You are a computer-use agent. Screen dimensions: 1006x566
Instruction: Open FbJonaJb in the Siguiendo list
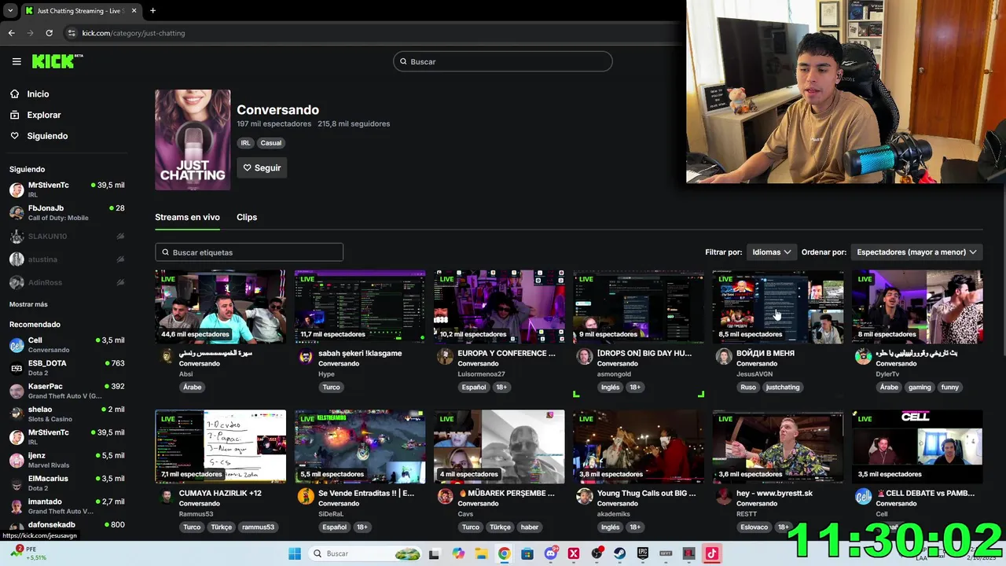click(x=67, y=212)
